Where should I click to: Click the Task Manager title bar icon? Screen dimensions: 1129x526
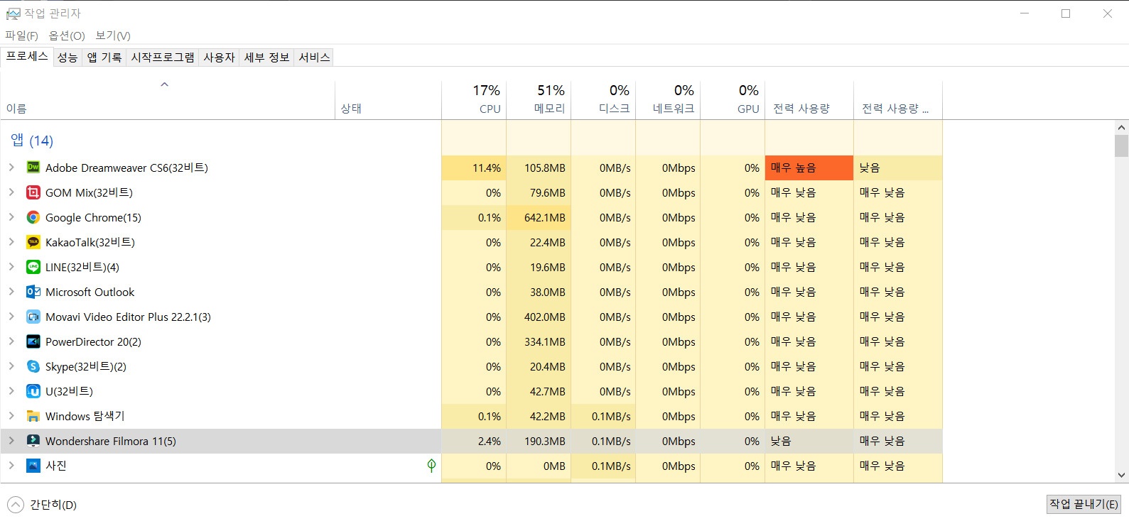(13, 13)
